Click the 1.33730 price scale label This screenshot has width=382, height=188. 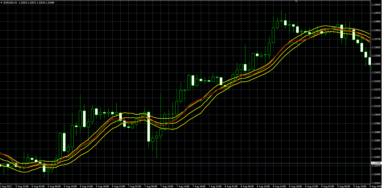tap(376, 39)
